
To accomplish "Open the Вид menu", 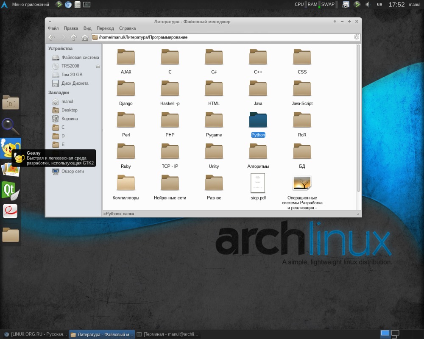I will (87, 28).
